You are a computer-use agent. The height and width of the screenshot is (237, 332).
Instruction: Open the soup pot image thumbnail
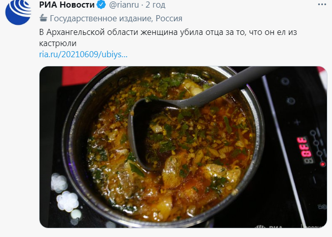pyautogui.click(x=183, y=147)
